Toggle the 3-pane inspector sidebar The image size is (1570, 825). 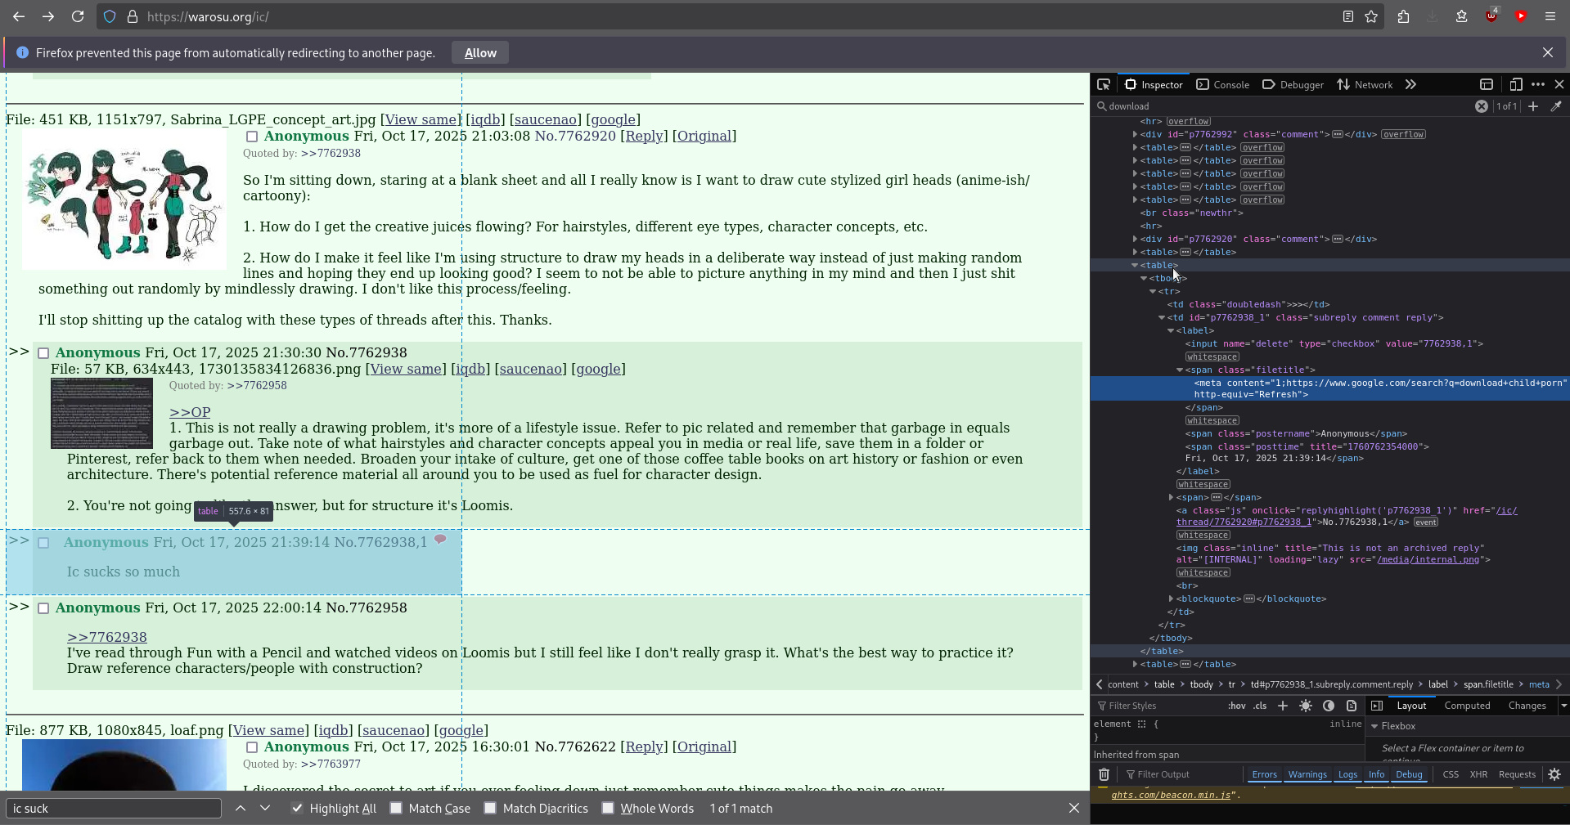pyautogui.click(x=1377, y=706)
